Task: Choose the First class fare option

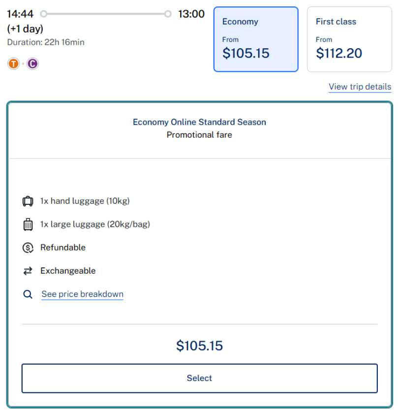Action: coord(349,39)
